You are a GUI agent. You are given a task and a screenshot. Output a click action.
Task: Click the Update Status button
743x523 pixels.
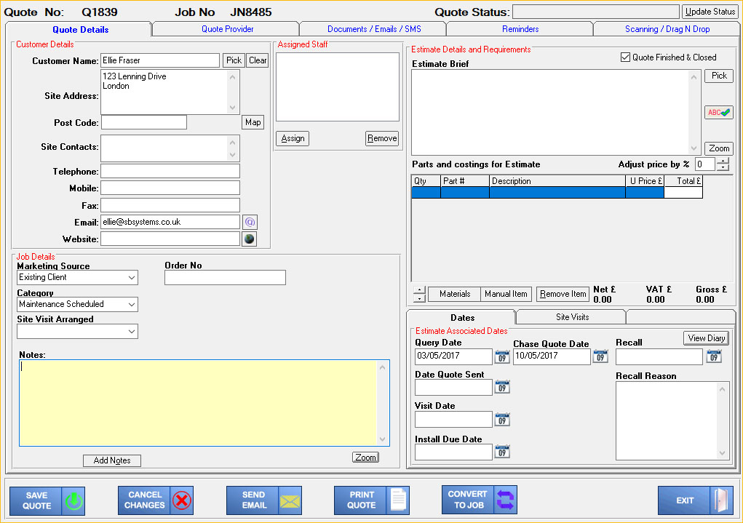[710, 12]
